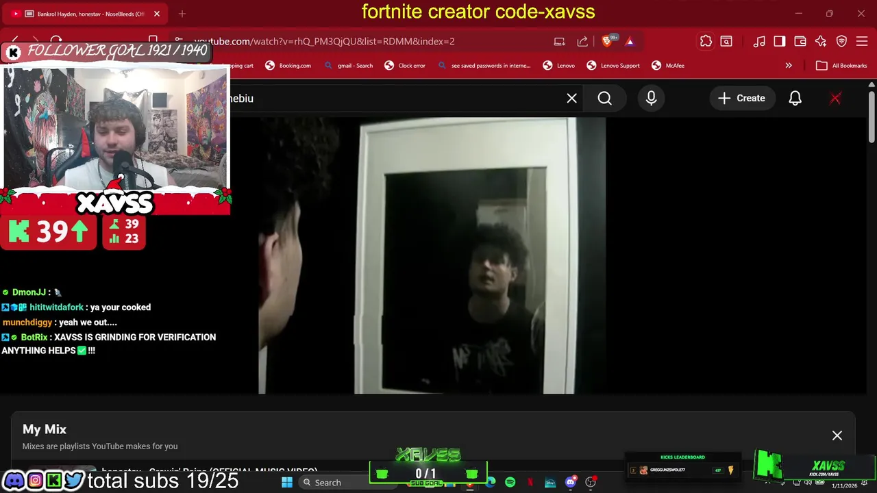The height and width of the screenshot is (493, 877).
Task: Open the All Bookmarks folder
Action: [x=841, y=66]
